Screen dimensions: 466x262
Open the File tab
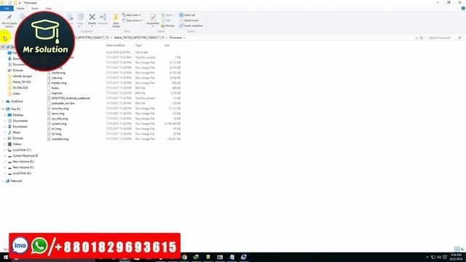[x=7, y=9]
